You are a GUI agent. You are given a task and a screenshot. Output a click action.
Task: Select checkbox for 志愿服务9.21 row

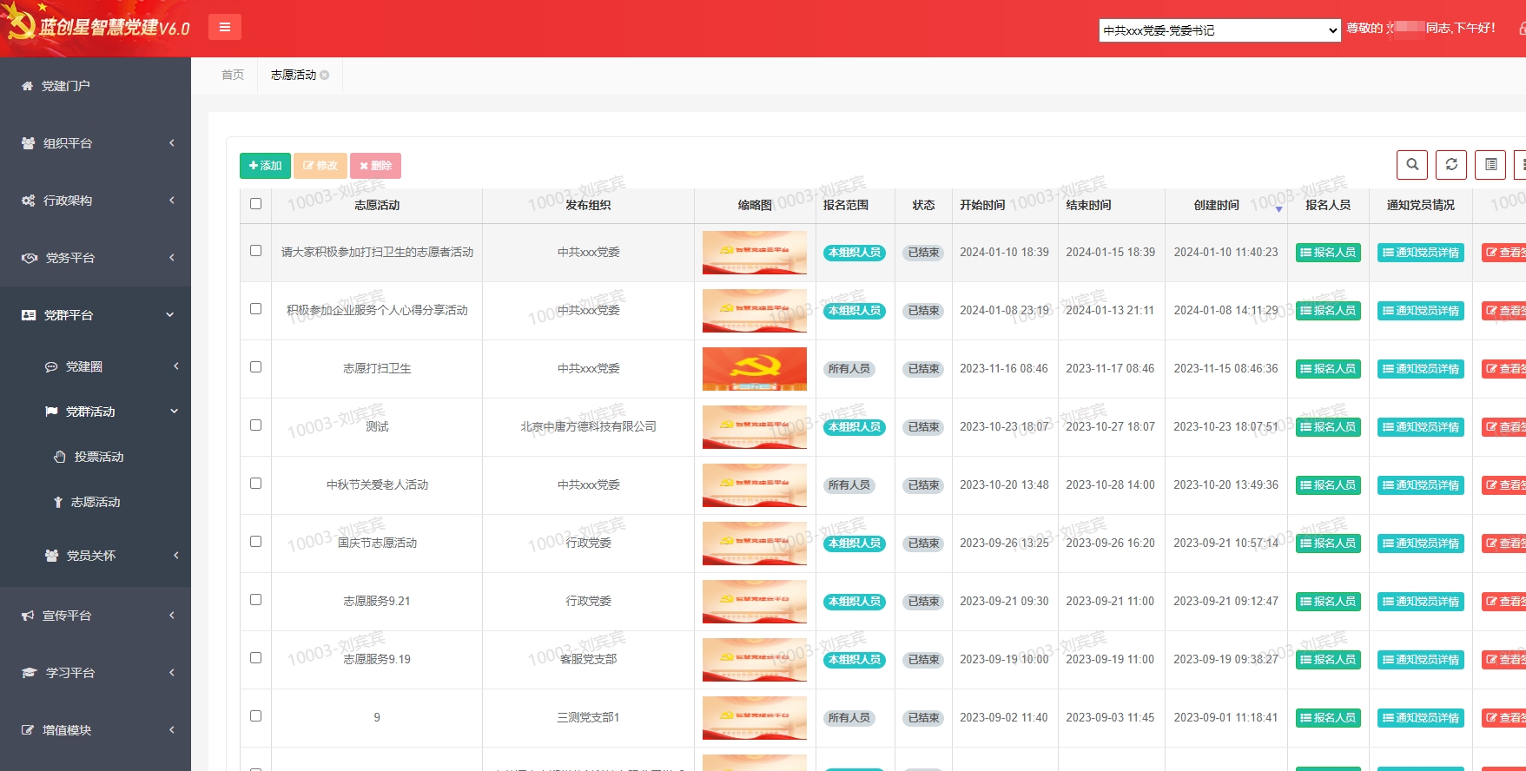tap(255, 599)
